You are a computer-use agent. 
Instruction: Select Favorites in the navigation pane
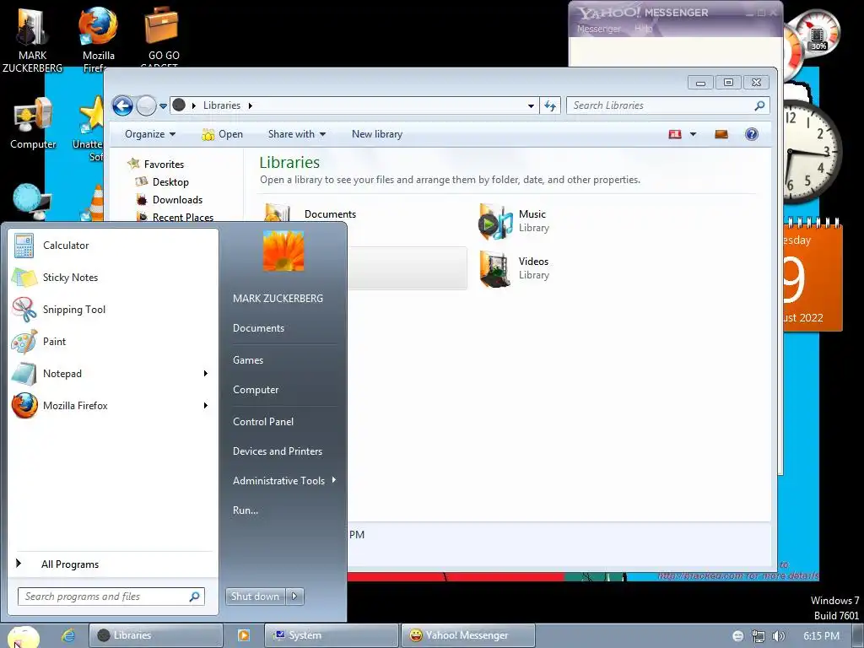(x=164, y=165)
